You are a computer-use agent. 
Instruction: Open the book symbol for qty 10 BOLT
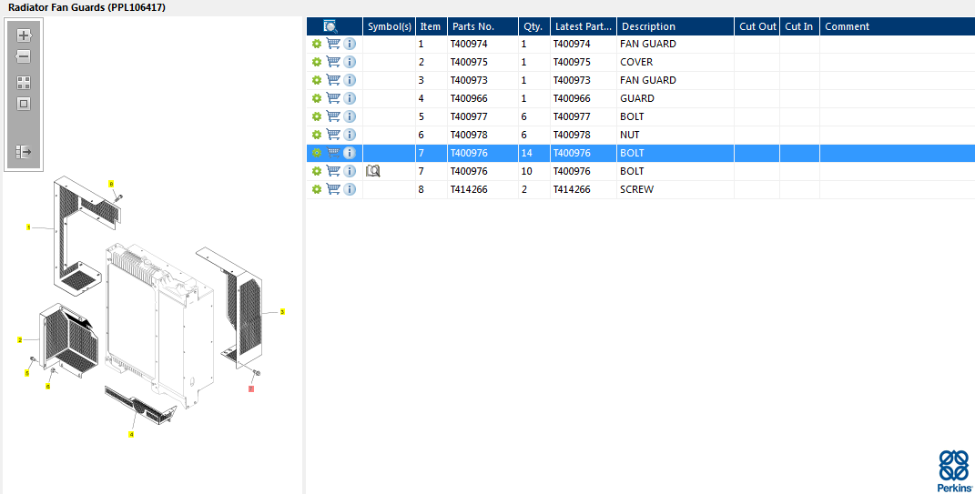[372, 171]
